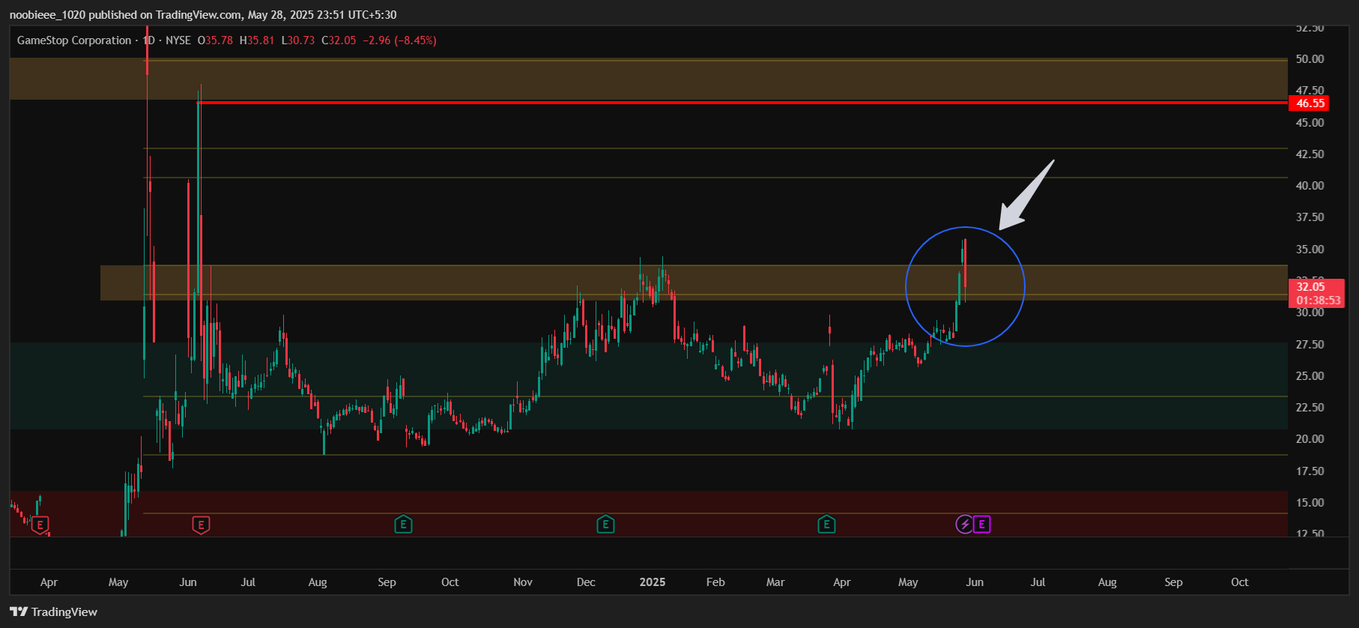Click the Oct 2025 label on time axis
The image size is (1359, 628).
pos(1240,582)
